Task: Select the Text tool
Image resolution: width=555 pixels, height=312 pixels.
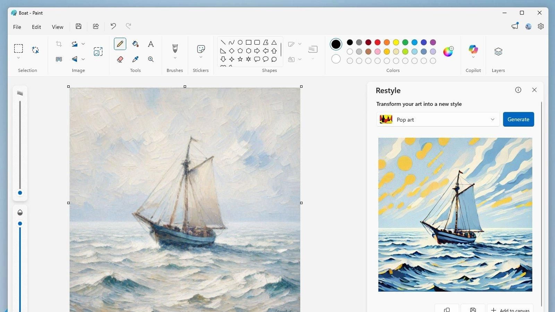Action: (x=151, y=44)
